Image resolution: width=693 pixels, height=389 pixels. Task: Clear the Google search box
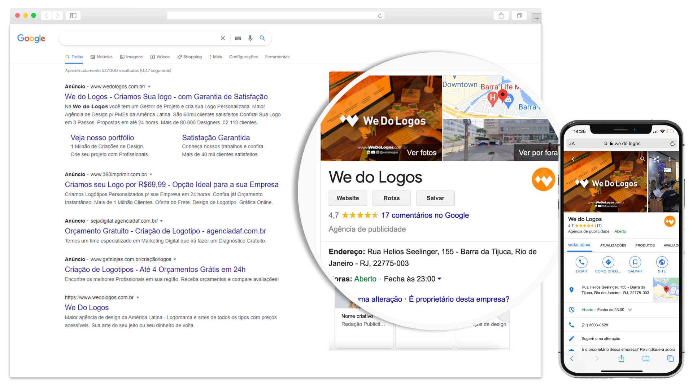(223, 38)
